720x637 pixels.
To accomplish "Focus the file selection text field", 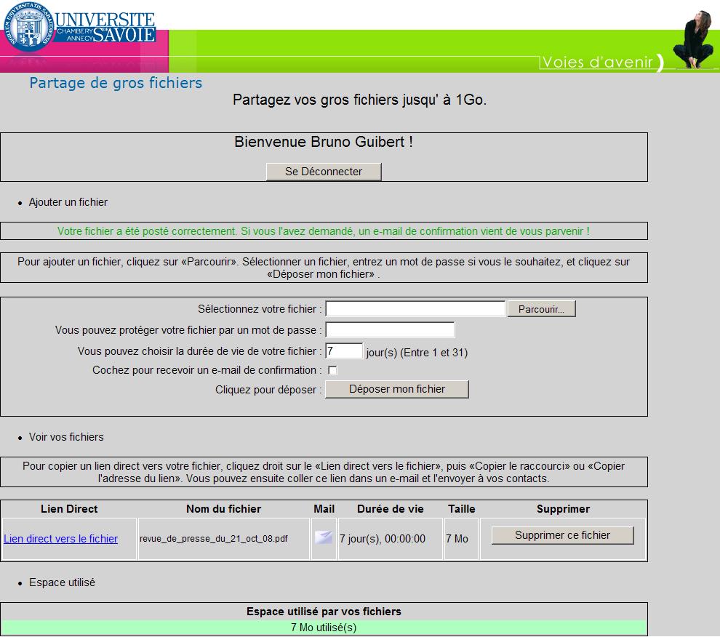I will (415, 309).
